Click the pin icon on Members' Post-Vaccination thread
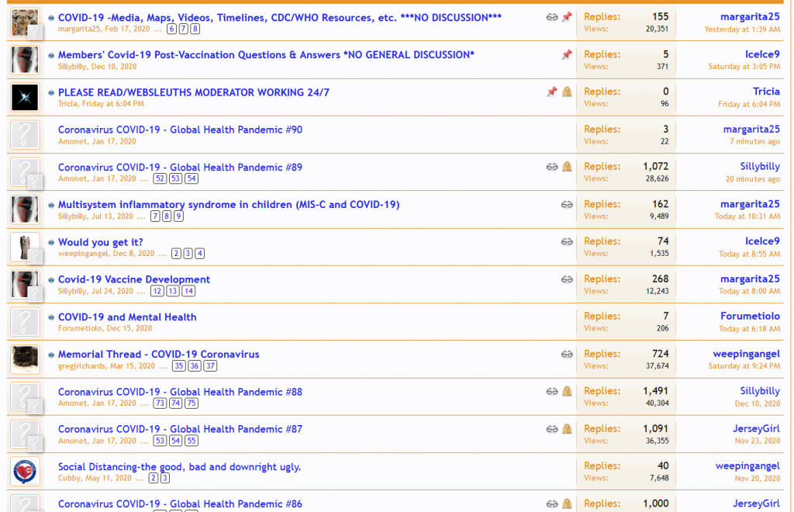794x512 pixels. pyautogui.click(x=567, y=54)
